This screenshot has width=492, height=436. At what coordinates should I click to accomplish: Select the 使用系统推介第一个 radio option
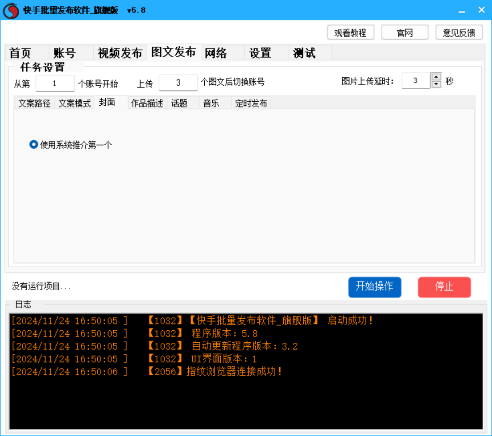coord(70,145)
